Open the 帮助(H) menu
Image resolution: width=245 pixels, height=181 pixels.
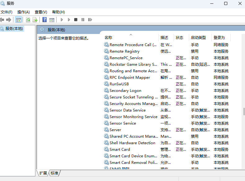58,12
